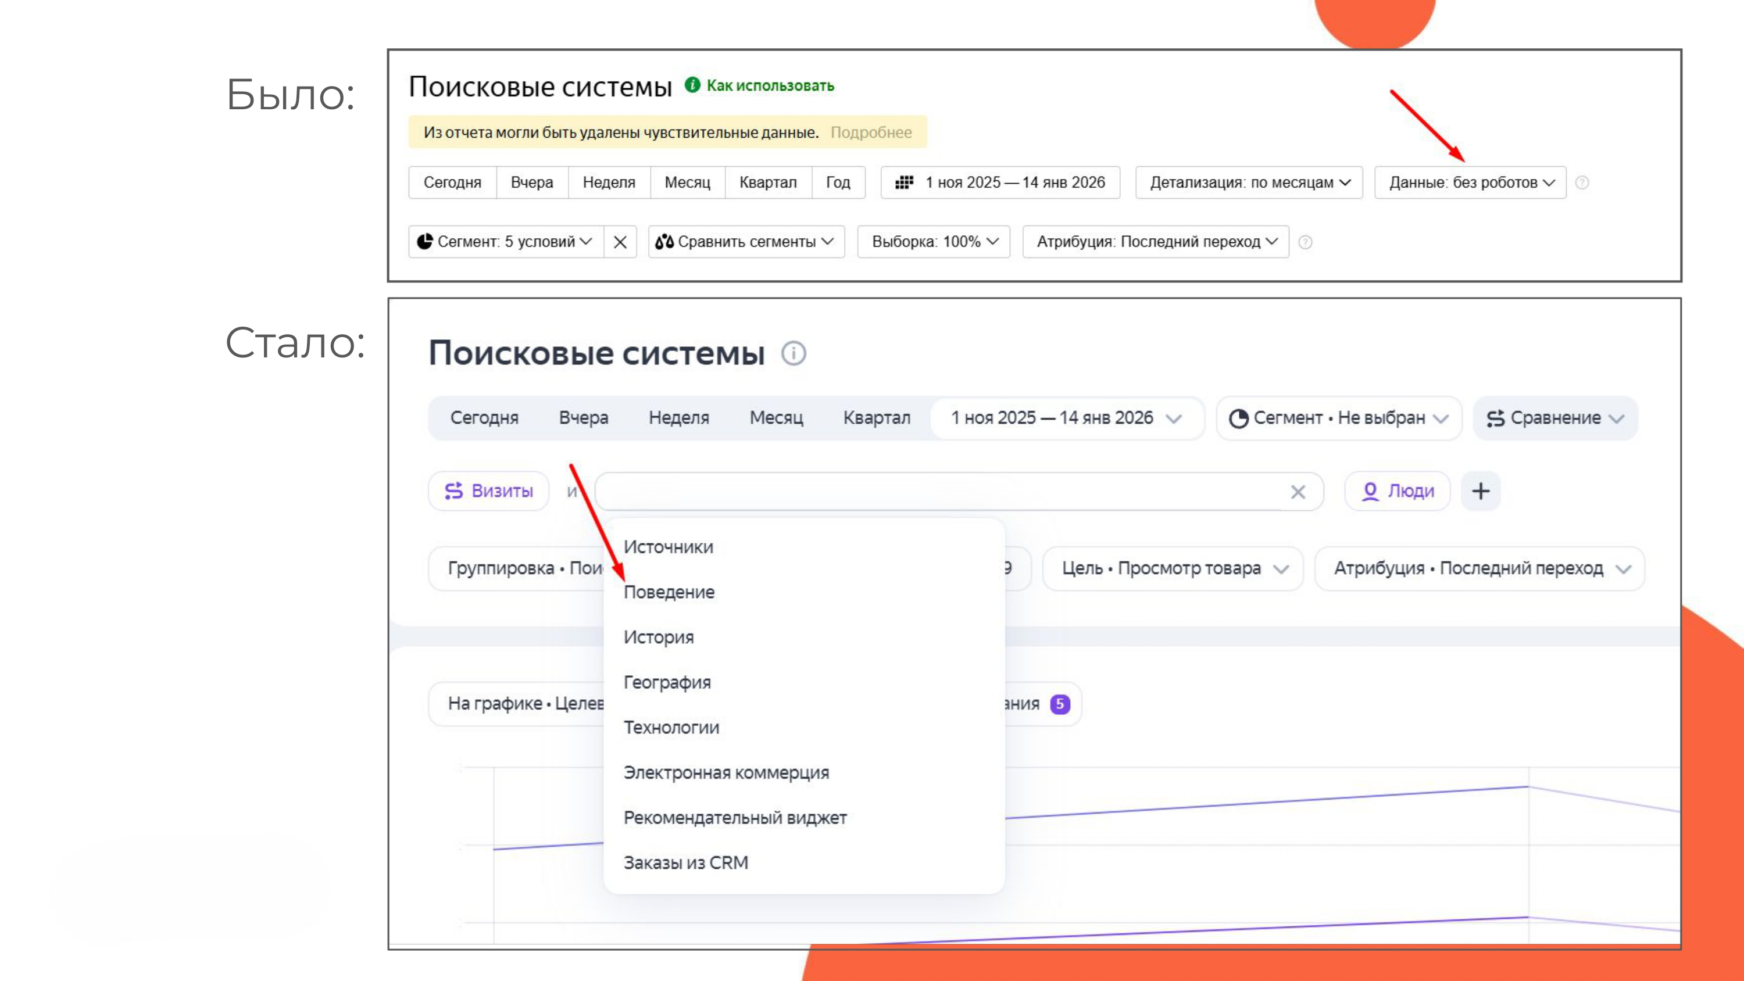Click the "Как использовать" link
The width and height of the screenshot is (1744, 981).
(770, 85)
